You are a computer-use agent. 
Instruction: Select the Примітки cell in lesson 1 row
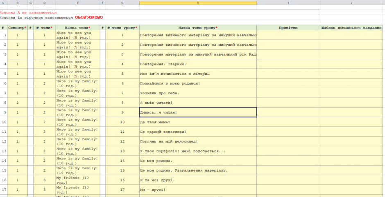288,35
